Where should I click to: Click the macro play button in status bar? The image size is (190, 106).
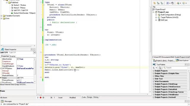[x=38, y=97]
